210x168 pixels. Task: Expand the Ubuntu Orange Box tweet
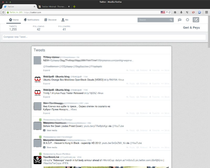coord(46,83)
